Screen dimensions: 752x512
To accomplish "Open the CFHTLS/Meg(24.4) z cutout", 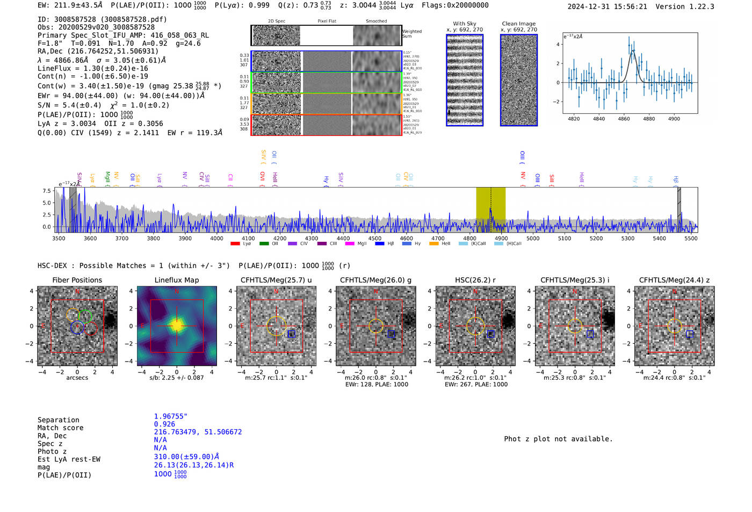I will 674,326.
